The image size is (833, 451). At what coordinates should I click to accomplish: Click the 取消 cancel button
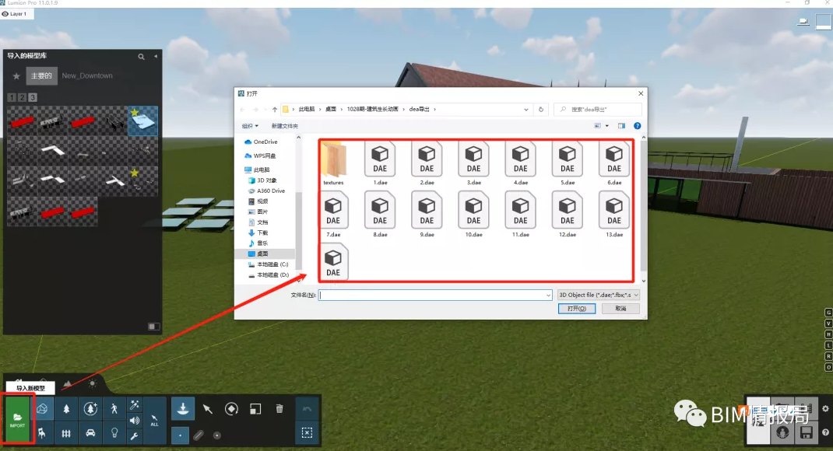620,308
